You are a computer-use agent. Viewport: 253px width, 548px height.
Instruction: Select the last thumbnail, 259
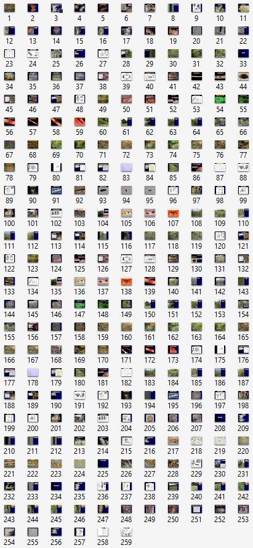[x=126, y=531]
